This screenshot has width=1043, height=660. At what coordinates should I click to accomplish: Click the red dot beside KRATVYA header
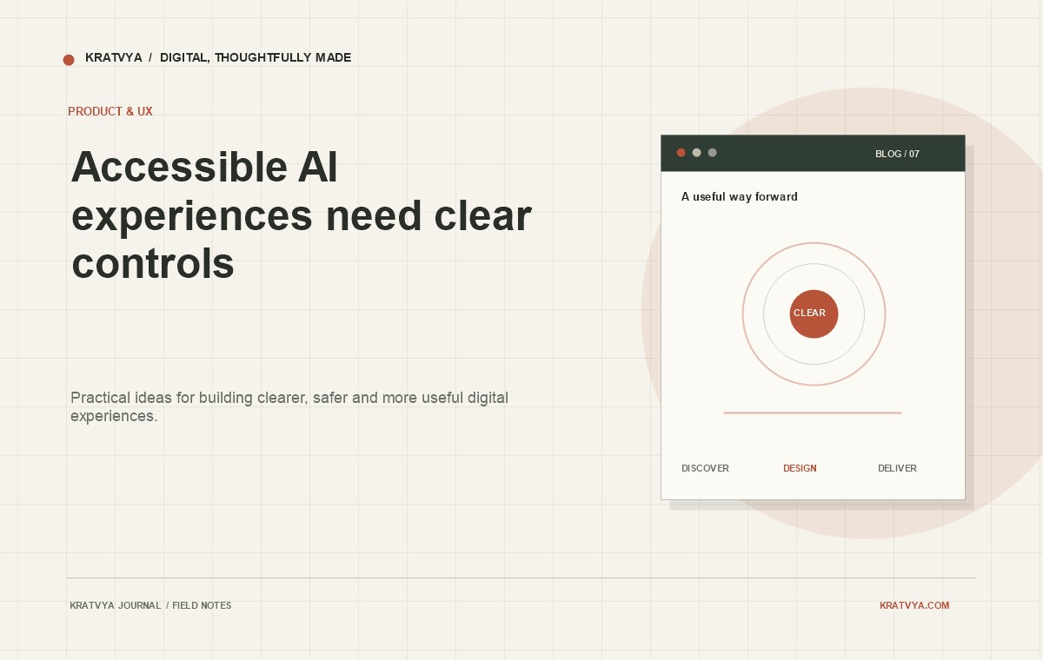point(69,60)
